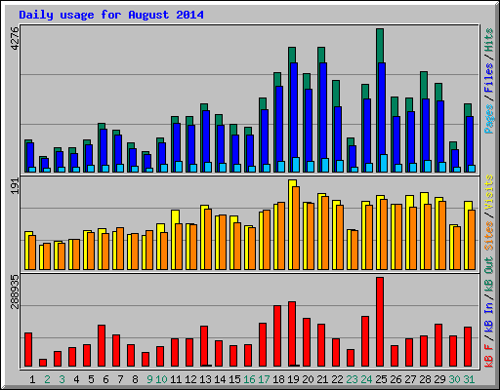Screen dimensions: 500x390
Task: Click the title 'Daily usage for August 2014'
Action: [111, 15]
